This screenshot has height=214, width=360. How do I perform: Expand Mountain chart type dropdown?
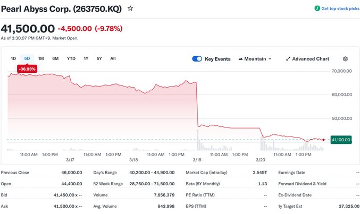point(270,59)
